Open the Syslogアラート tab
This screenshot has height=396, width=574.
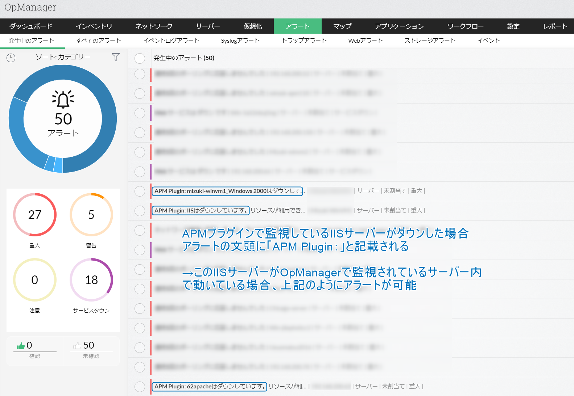click(x=240, y=41)
